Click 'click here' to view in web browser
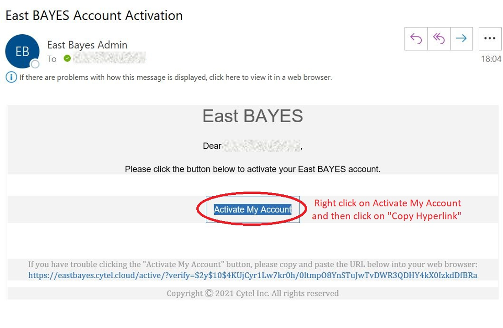This screenshot has height=328, width=503. click(x=219, y=77)
